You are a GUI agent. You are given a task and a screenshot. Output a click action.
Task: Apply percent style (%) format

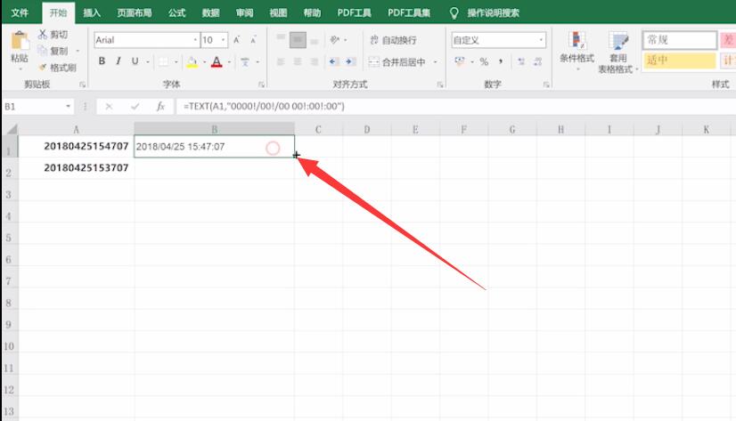pyautogui.click(x=484, y=61)
